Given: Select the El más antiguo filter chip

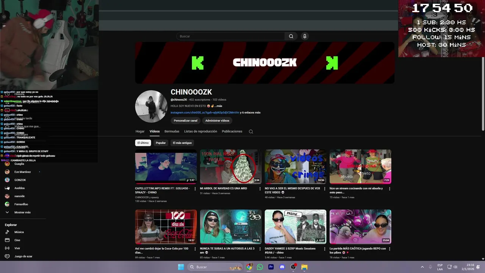Looking at the screenshot, I should coord(182,143).
